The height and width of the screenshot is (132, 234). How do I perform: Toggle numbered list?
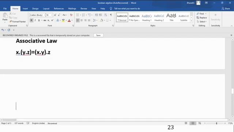(84, 15)
